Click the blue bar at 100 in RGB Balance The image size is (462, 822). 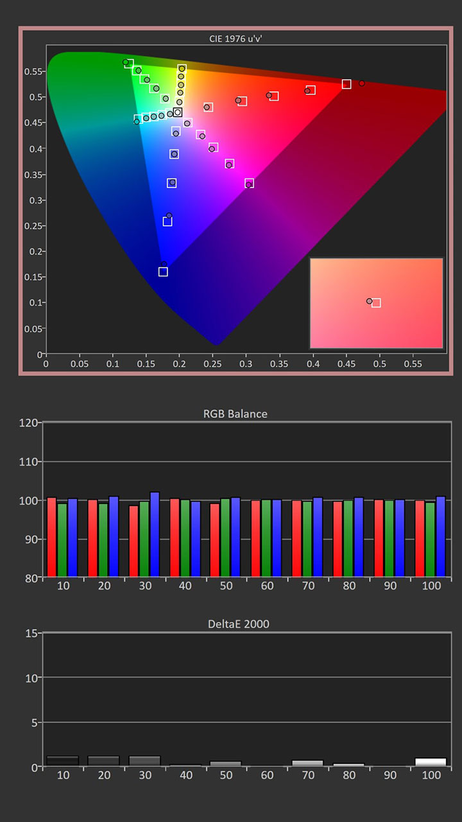click(440, 536)
